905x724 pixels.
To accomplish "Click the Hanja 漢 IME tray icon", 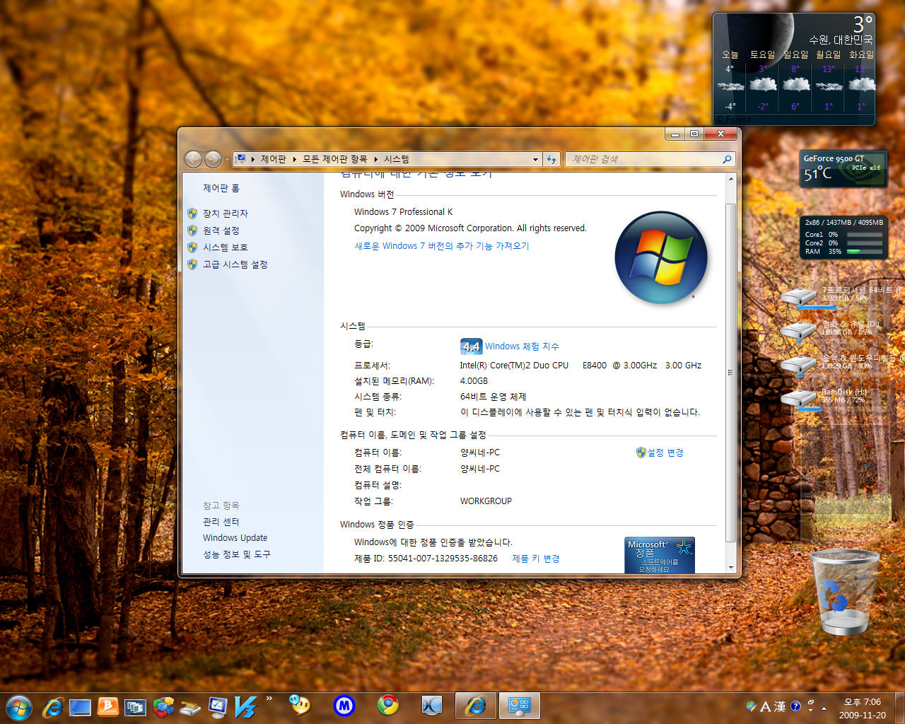I will click(x=780, y=706).
